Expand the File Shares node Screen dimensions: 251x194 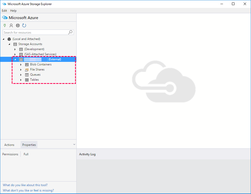click(x=21, y=70)
